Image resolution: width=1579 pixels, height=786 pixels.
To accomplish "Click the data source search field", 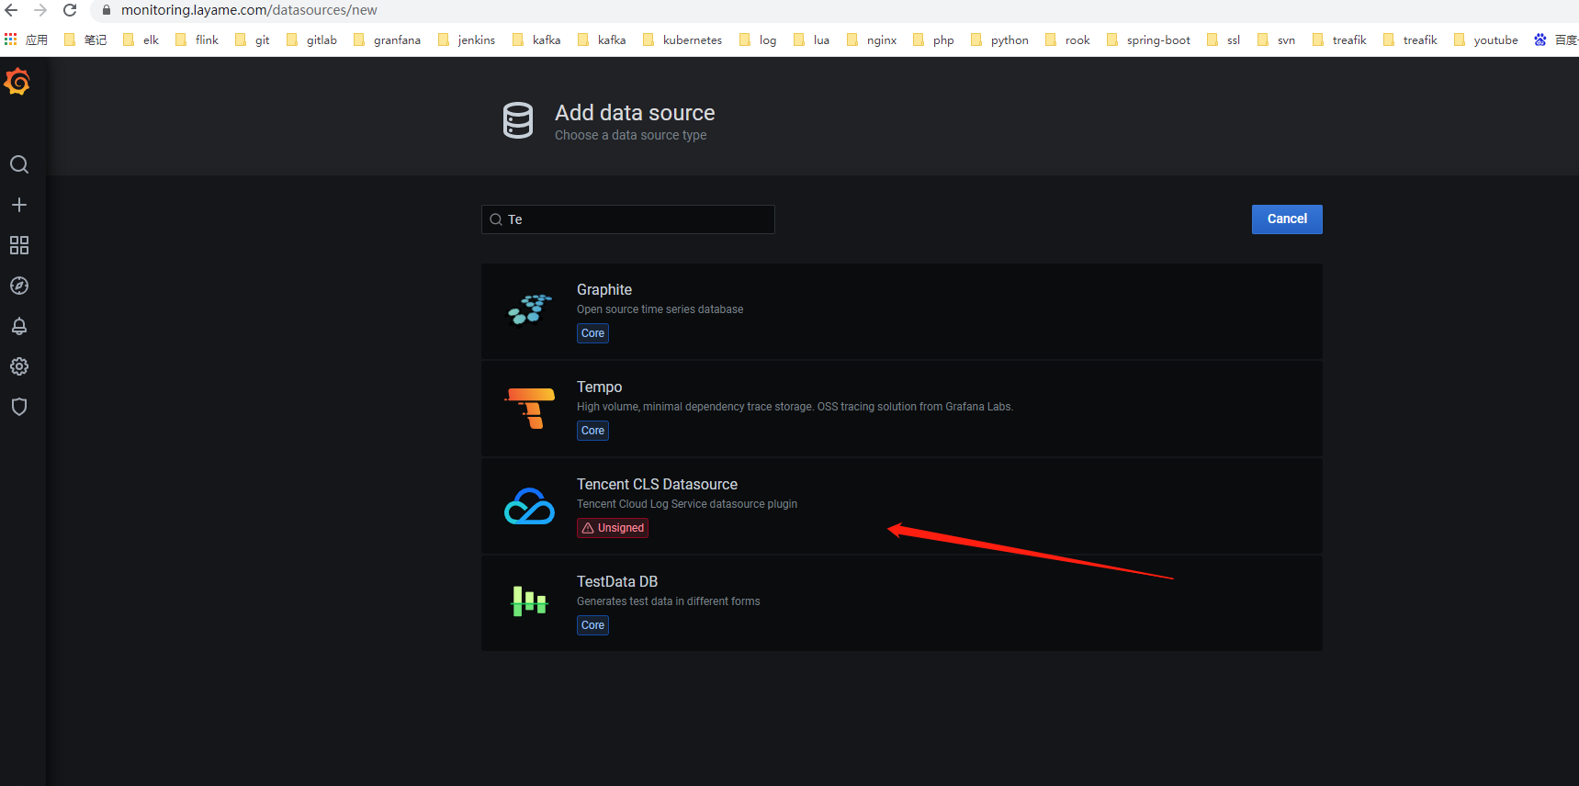I will click(x=628, y=219).
